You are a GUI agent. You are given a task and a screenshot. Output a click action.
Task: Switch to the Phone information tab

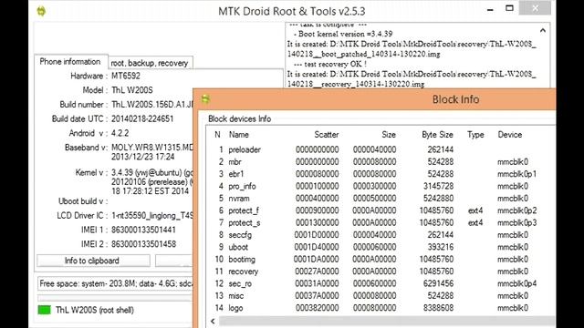click(70, 62)
